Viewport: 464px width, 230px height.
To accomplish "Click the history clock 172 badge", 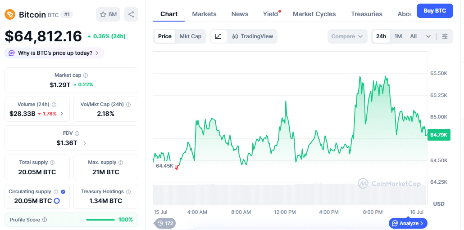I will click(165, 223).
